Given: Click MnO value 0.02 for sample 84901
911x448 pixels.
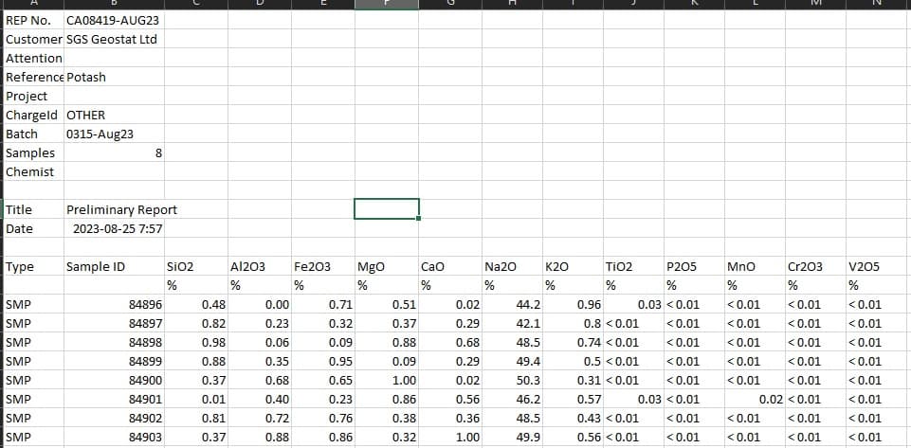Looking at the screenshot, I should [755, 399].
